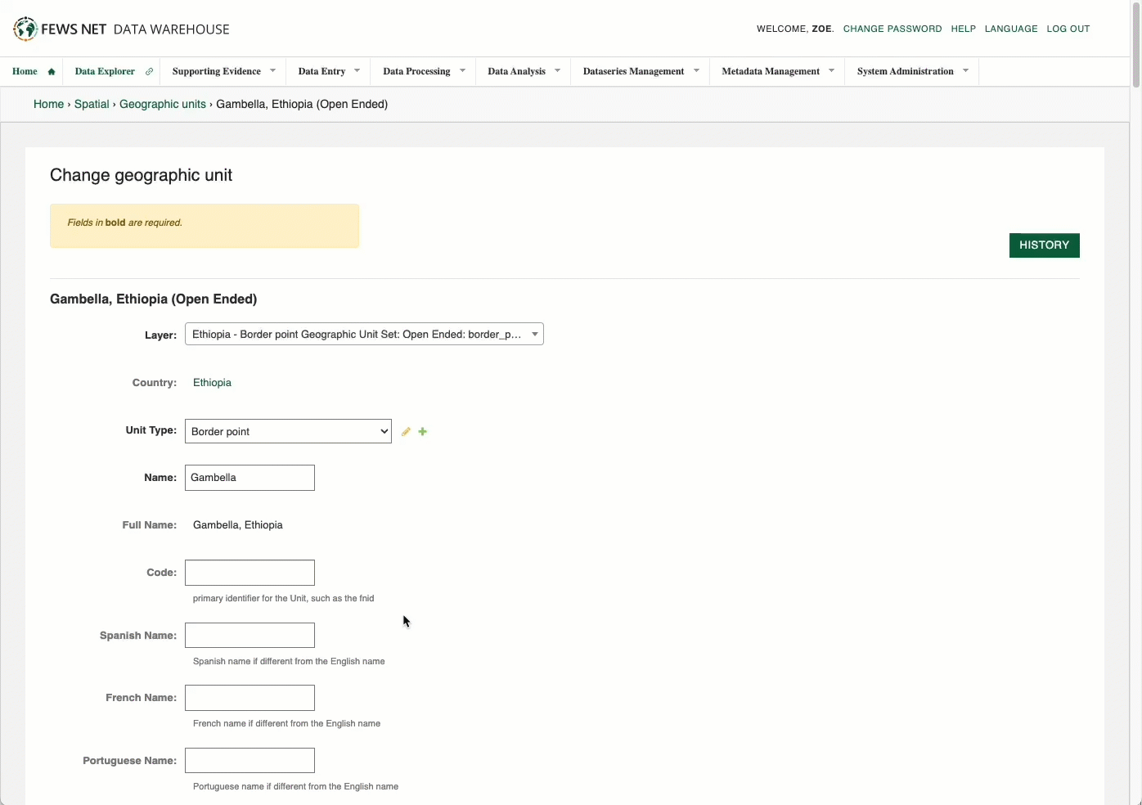Expand the Supporting Evidence menu
Image resolution: width=1142 pixels, height=805 pixels.
[223, 72]
